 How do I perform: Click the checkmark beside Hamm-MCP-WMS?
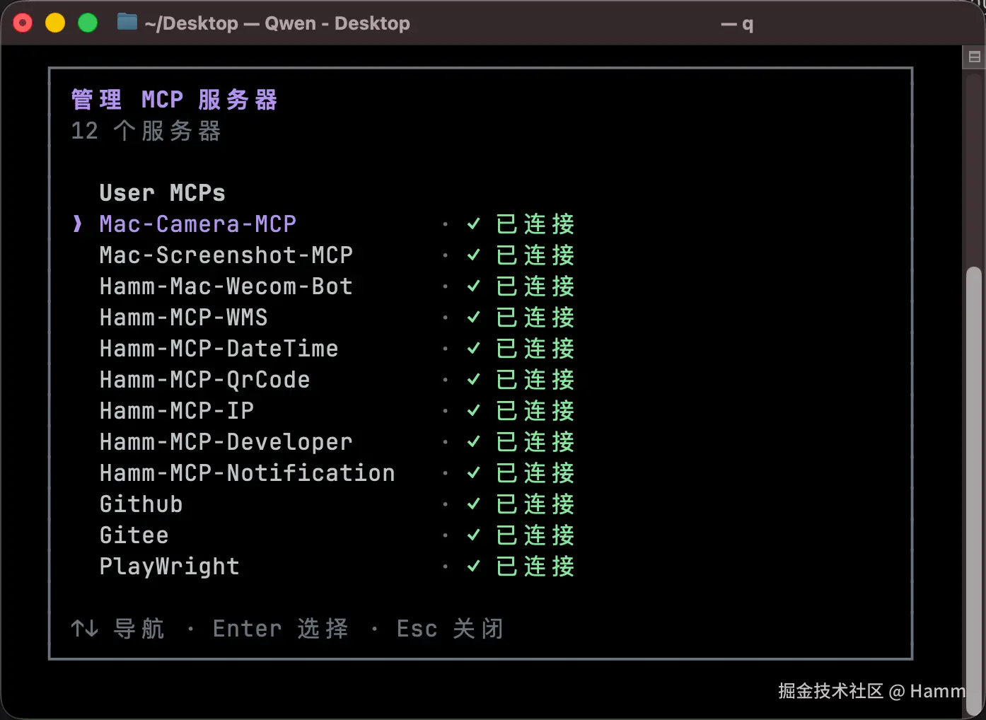(x=474, y=318)
